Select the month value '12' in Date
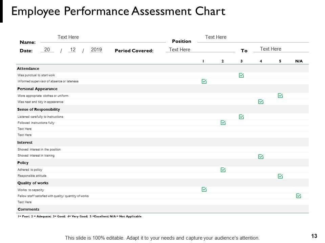The width and height of the screenshot is (325, 243). tap(72, 50)
